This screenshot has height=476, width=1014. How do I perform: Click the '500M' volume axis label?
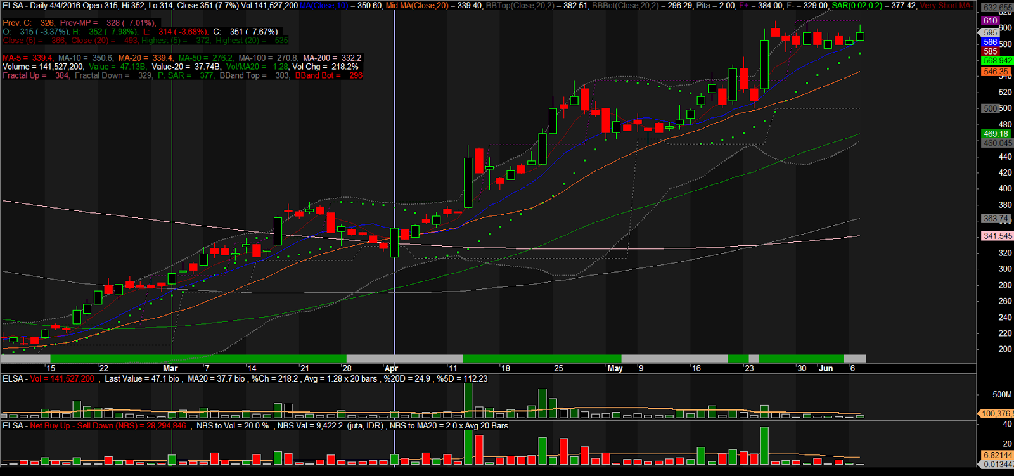(x=1002, y=394)
